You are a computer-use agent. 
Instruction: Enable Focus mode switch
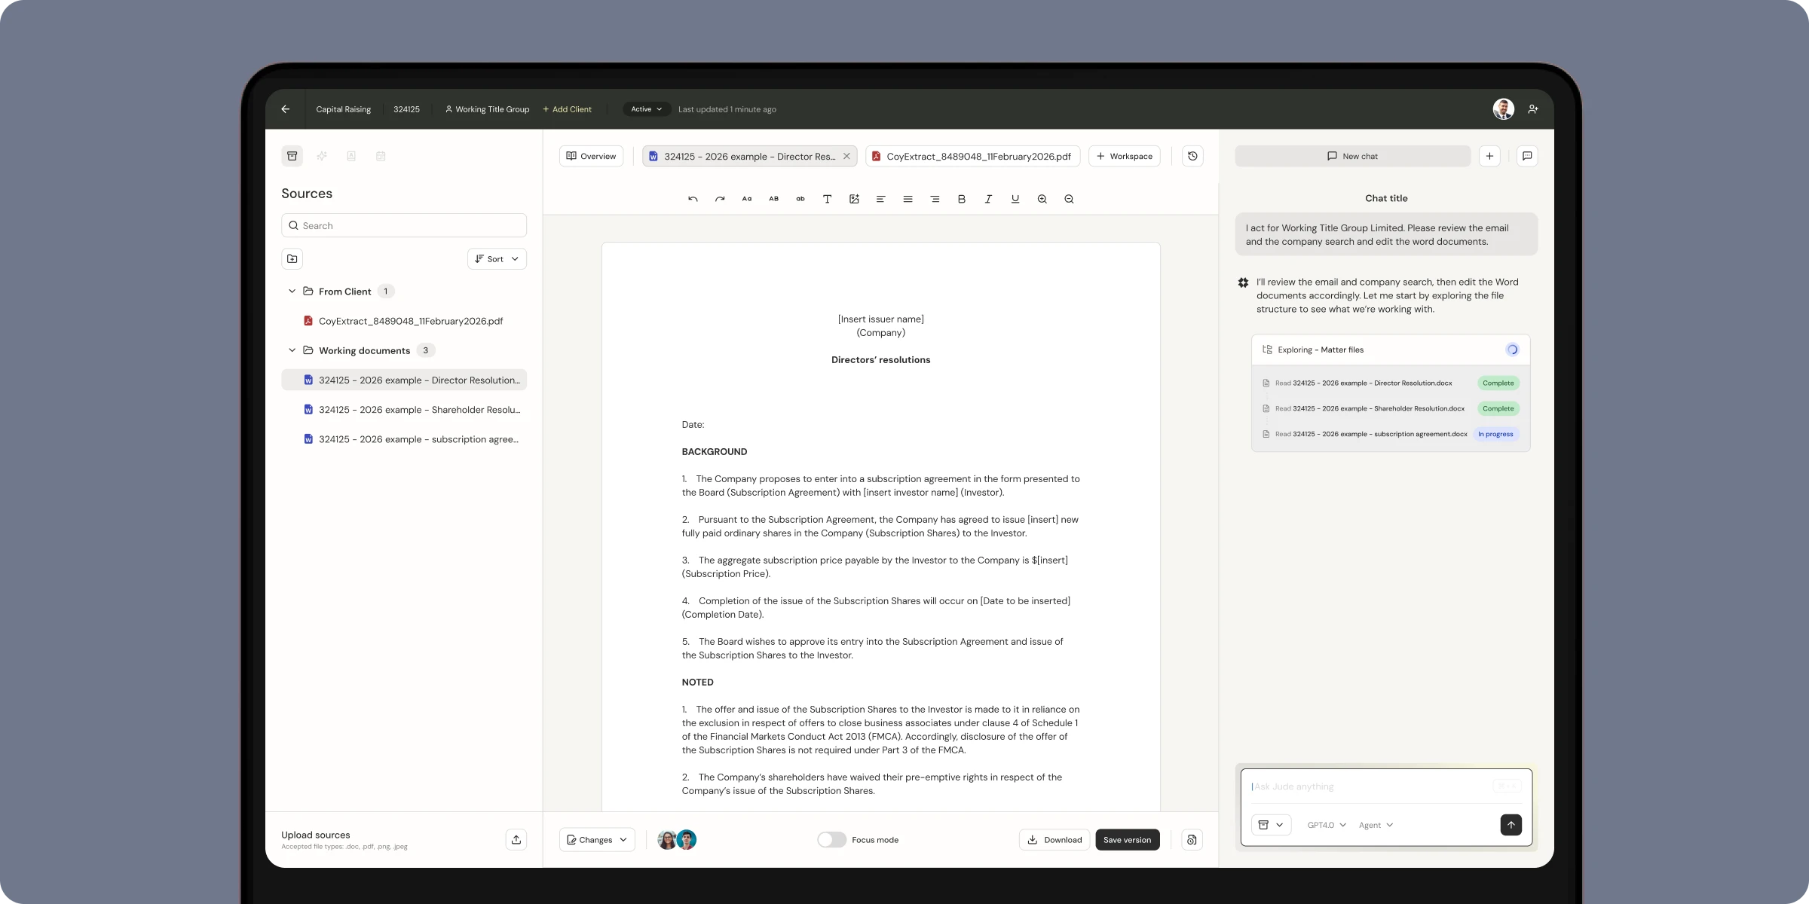coord(832,839)
